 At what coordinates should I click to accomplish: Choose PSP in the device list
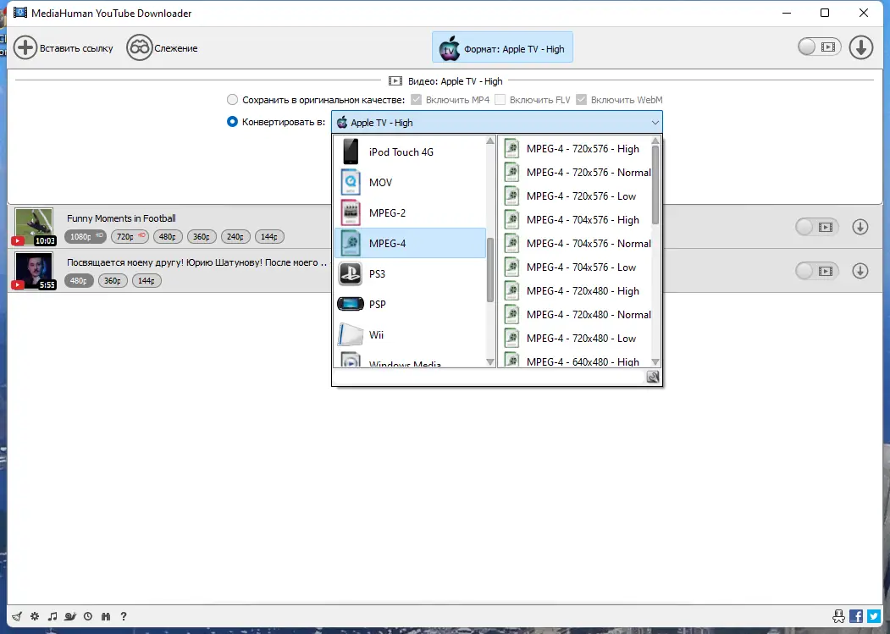410,304
